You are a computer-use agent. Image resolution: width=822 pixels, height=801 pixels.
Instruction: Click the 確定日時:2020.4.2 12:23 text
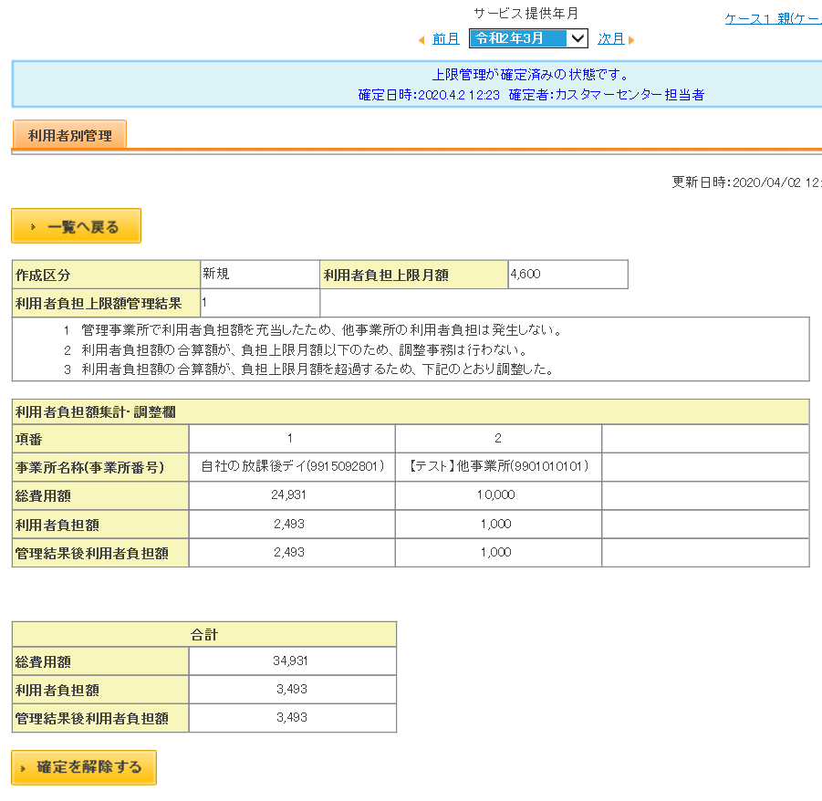point(429,95)
